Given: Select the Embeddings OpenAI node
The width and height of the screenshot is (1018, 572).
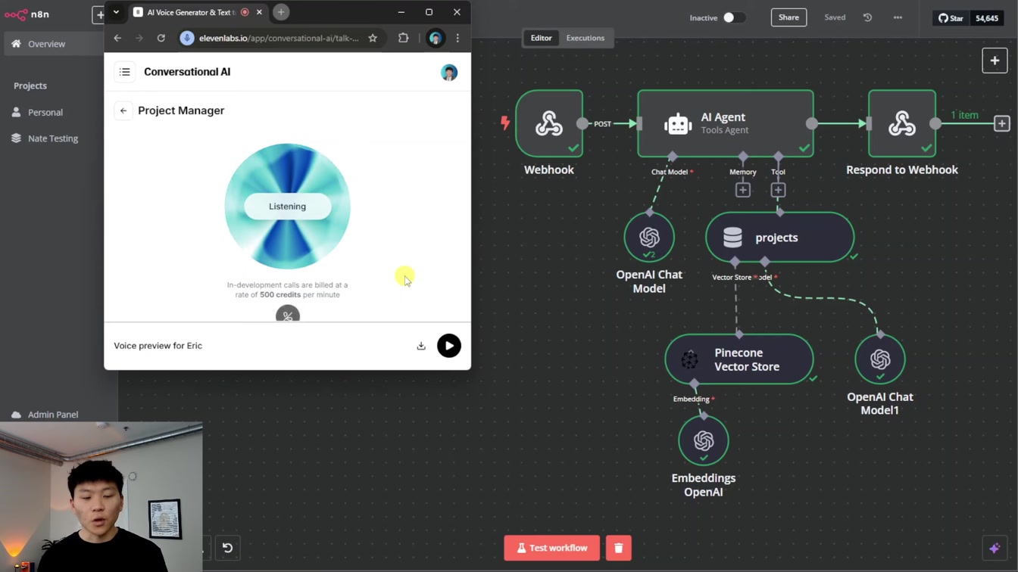Looking at the screenshot, I should [704, 440].
